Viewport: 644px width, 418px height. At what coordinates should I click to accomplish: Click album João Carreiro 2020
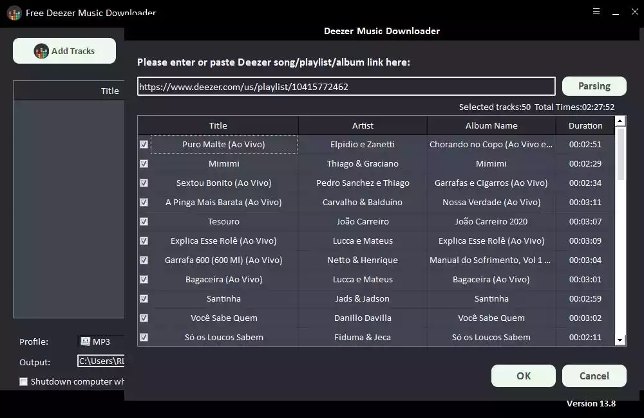click(x=491, y=221)
